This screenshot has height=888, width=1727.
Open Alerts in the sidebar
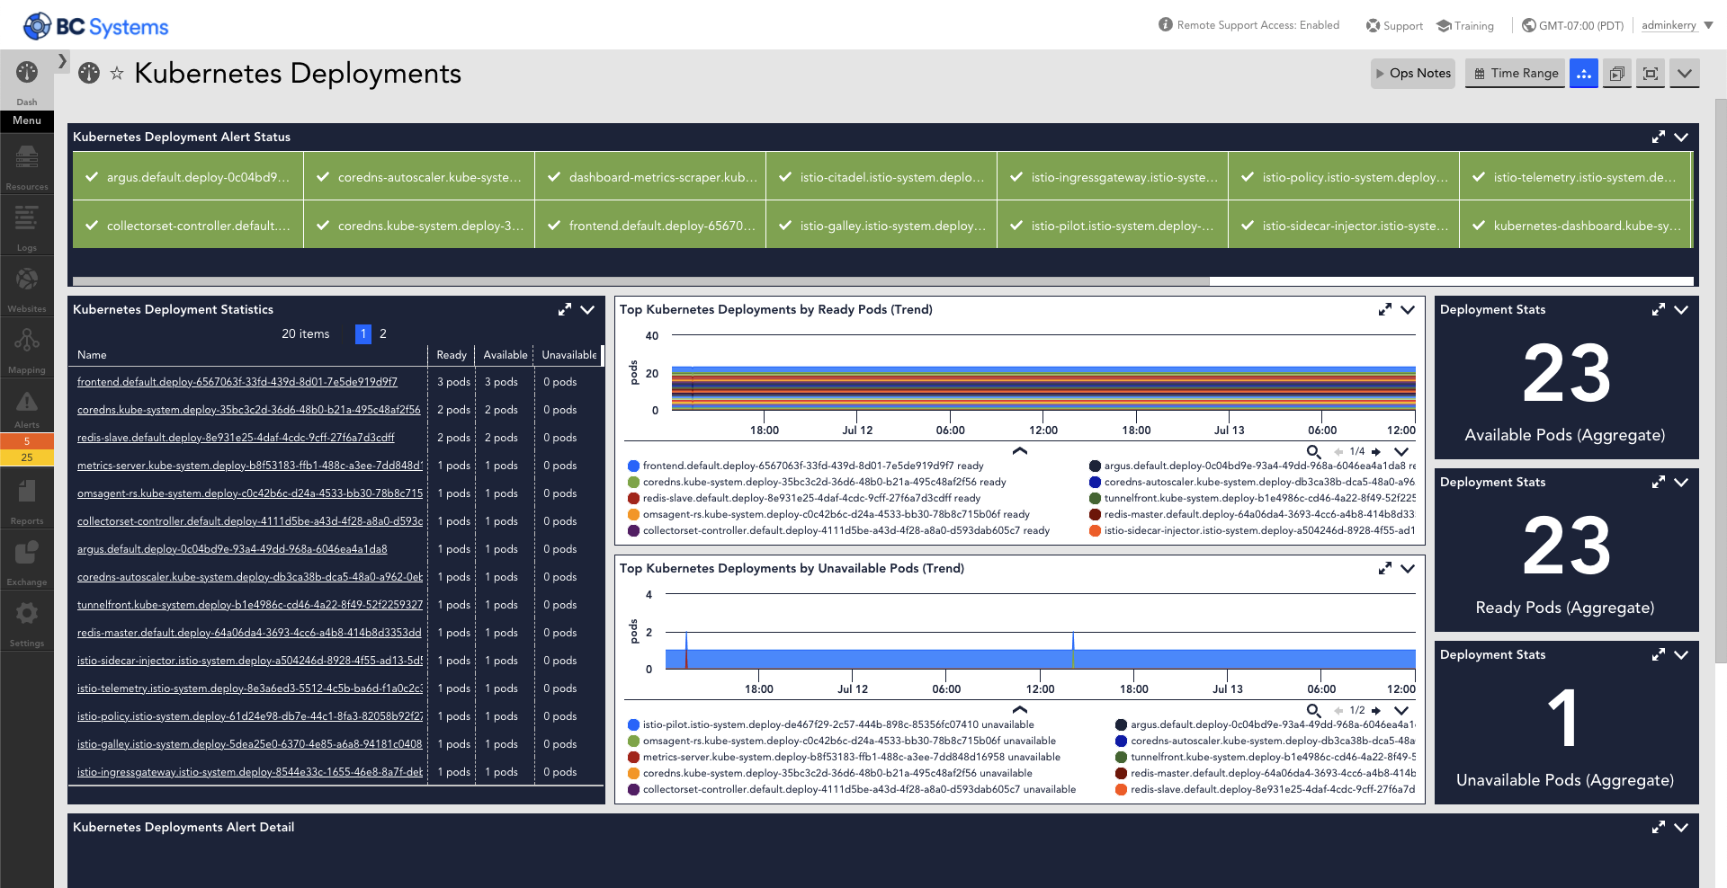[27, 410]
